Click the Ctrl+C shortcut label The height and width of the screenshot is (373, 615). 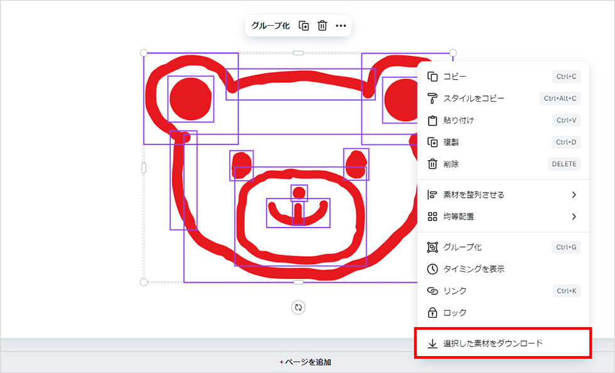click(x=566, y=77)
